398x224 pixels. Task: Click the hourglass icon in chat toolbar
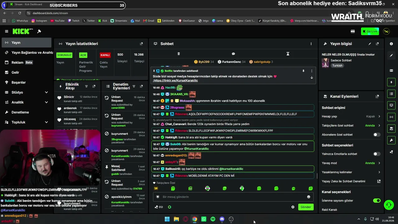(288, 54)
